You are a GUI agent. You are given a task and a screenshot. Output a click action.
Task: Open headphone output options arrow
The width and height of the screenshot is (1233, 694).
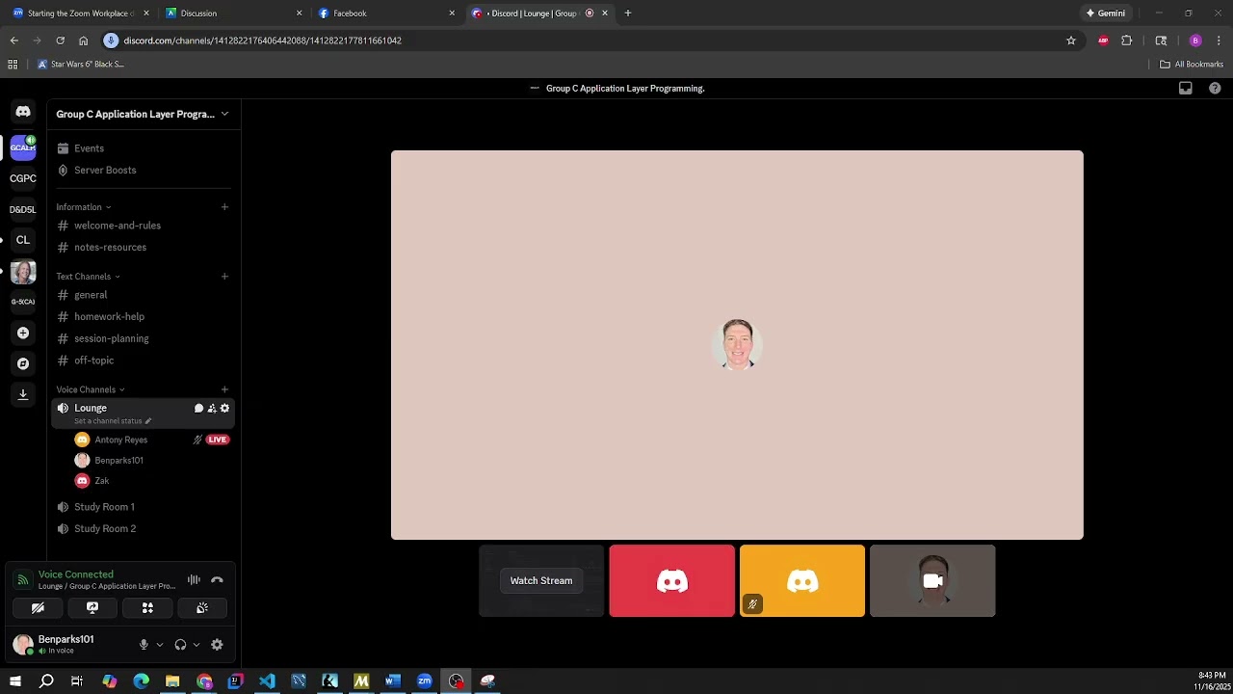[x=196, y=645]
